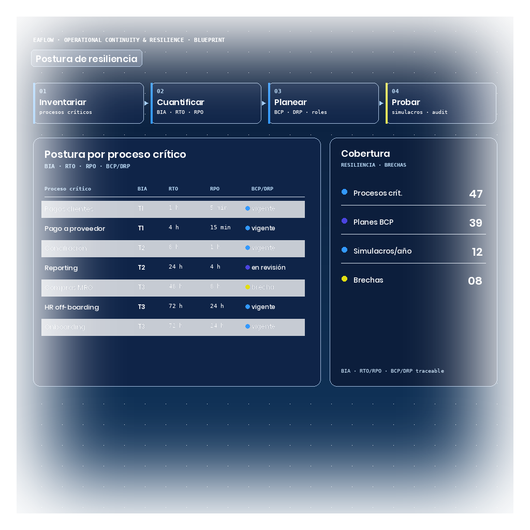Viewport: 530px width, 530px height.
Task: Click purple 'en revisión' dot in Reporting row
Action: point(247,268)
